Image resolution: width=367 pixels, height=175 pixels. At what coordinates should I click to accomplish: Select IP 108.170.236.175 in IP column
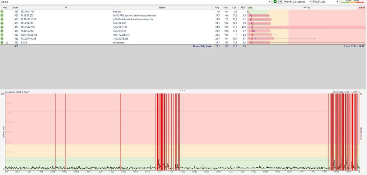point(29,35)
